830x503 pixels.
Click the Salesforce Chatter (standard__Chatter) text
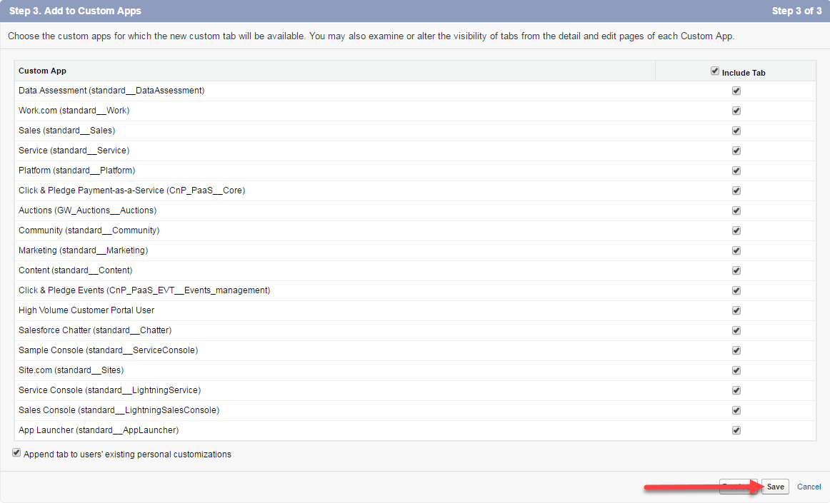point(95,330)
